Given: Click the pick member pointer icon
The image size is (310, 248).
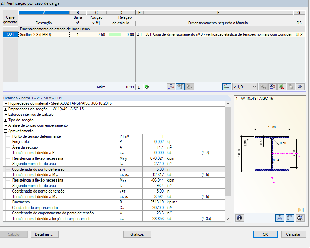Looking at the screenshot, I should pyautogui.click(x=291, y=87).
